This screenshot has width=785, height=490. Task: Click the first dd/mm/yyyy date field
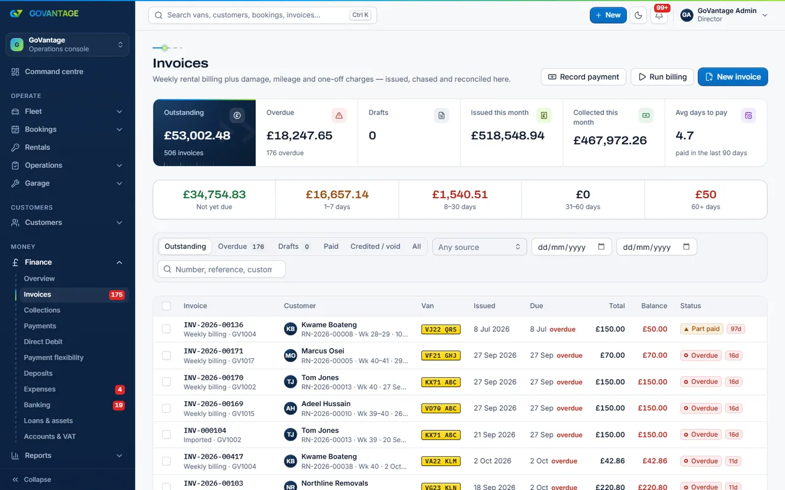click(572, 247)
